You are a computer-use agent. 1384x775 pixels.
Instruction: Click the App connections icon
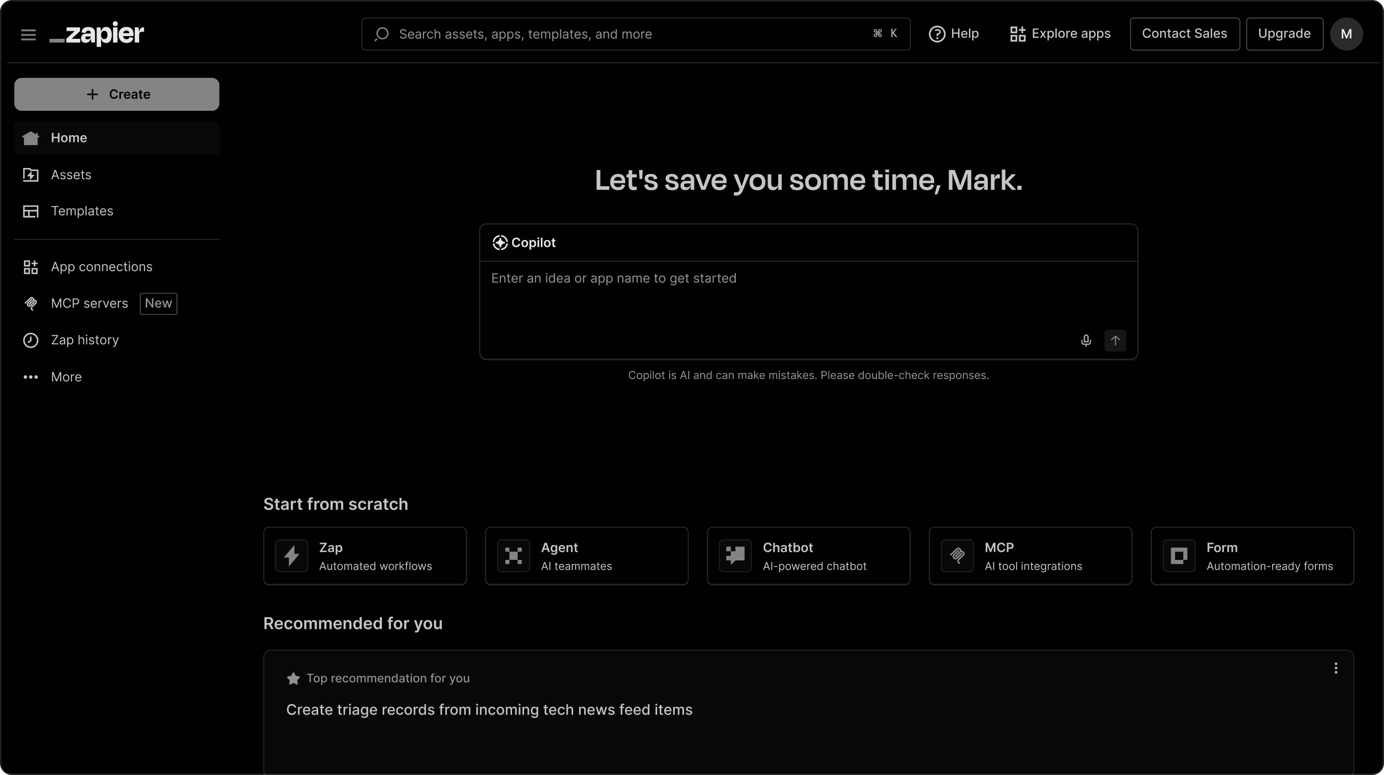[x=31, y=267]
